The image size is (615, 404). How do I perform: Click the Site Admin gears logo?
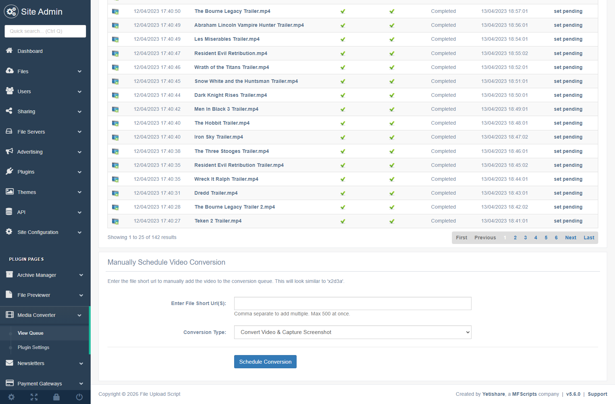tap(11, 12)
